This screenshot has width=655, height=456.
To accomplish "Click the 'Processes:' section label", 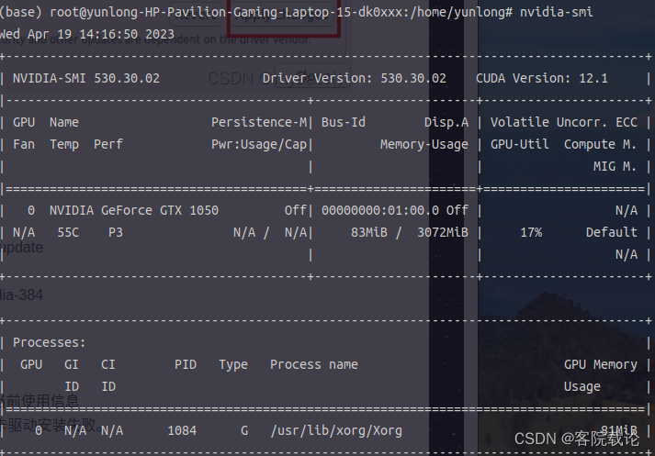I will pos(50,342).
